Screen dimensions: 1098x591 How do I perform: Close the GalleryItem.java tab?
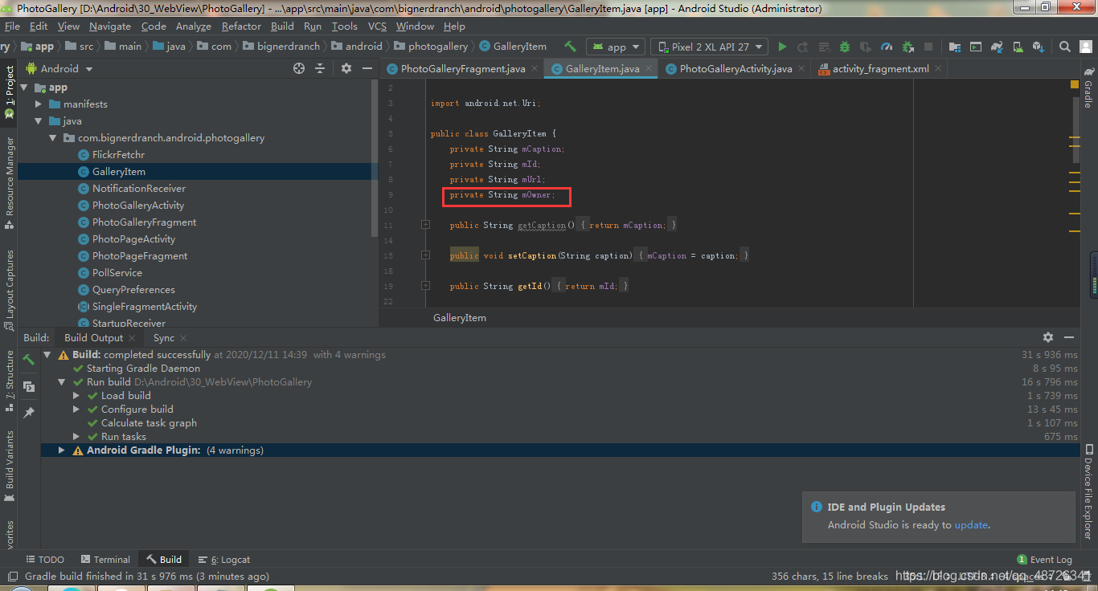point(649,69)
